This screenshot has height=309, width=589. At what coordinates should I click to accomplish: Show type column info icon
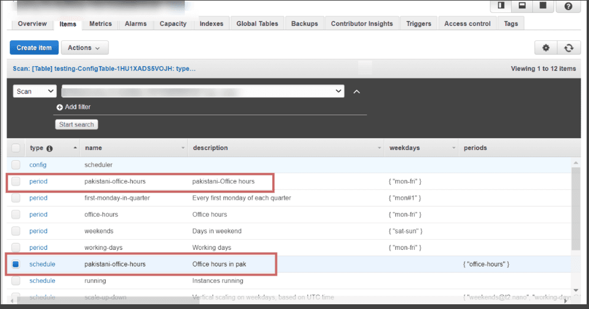click(x=50, y=148)
